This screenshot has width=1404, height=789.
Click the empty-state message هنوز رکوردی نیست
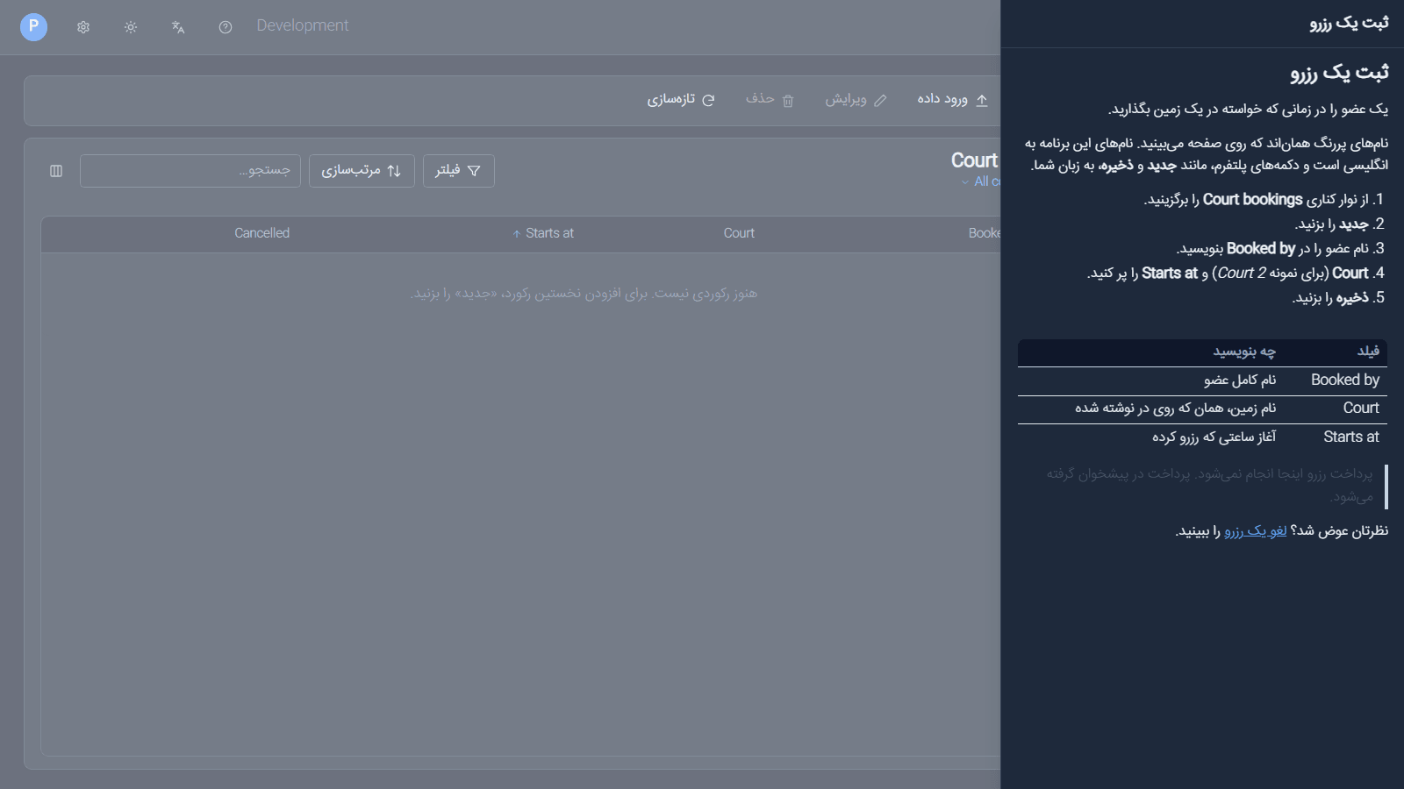pos(584,294)
